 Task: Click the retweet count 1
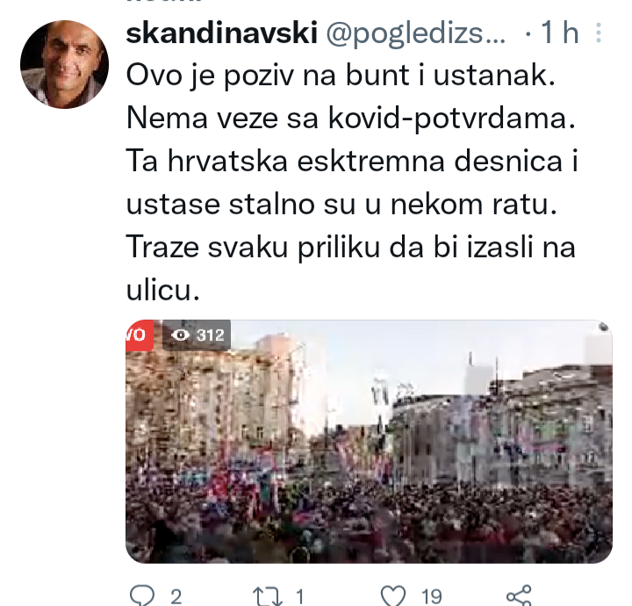(299, 596)
